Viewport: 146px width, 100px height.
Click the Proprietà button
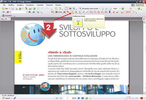8,16
